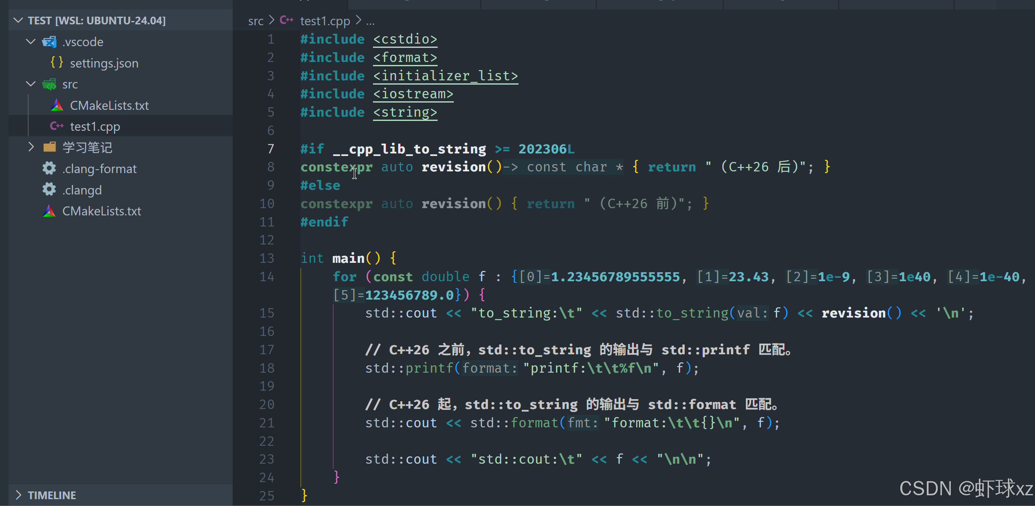The width and height of the screenshot is (1035, 506).
Task: Click the gear icon beside .clang-format
Action: [x=49, y=168]
